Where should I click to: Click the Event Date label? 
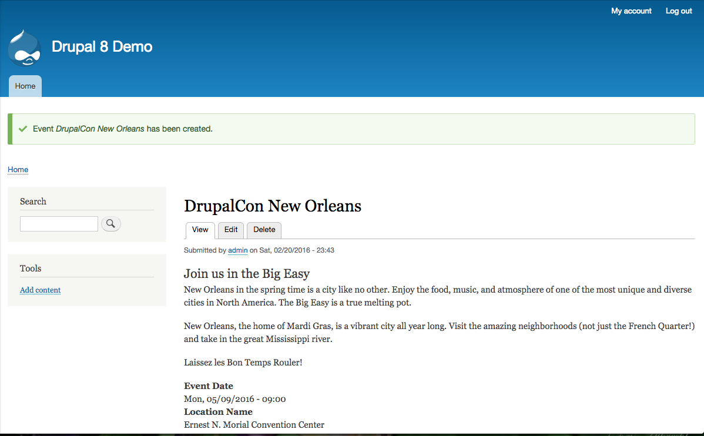(209, 386)
